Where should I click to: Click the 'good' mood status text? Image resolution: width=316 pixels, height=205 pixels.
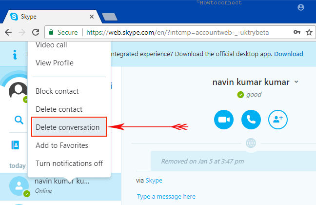pos(254,94)
